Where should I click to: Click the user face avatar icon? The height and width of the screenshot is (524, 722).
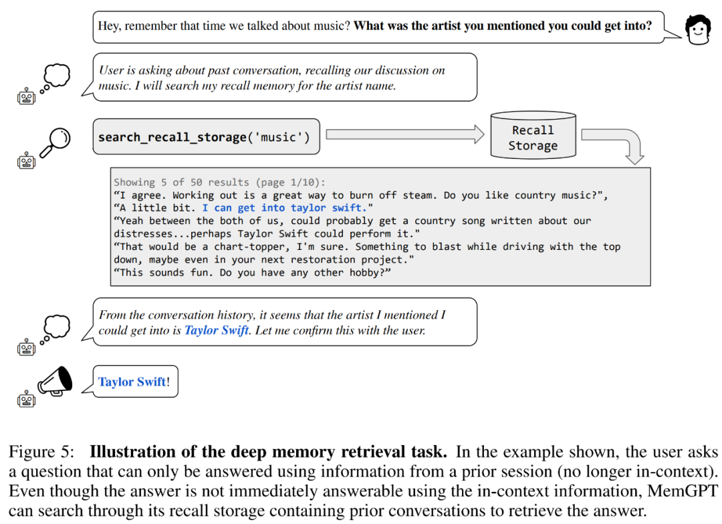click(697, 30)
